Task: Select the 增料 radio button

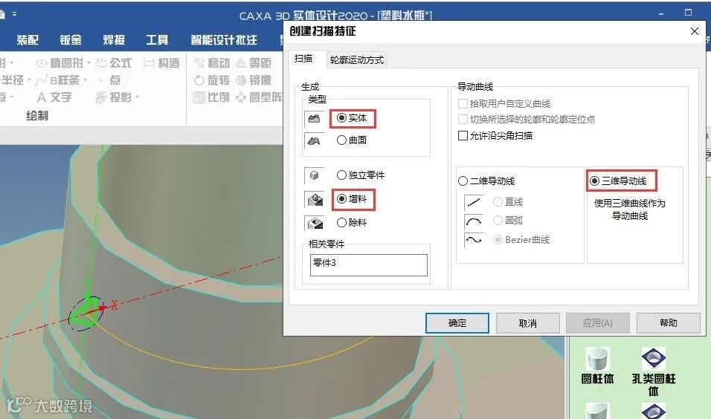Action: pyautogui.click(x=341, y=199)
